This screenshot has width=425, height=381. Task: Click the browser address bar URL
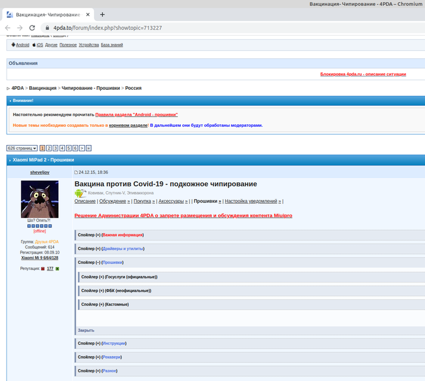pyautogui.click(x=107, y=28)
